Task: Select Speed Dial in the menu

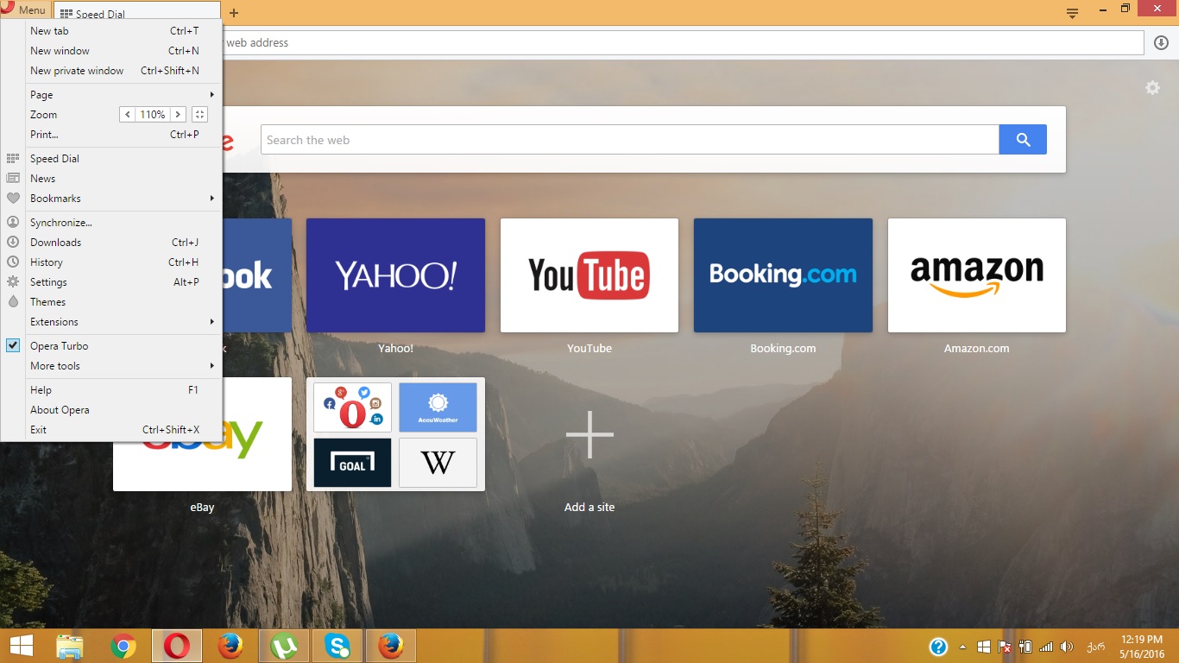Action: point(112,159)
